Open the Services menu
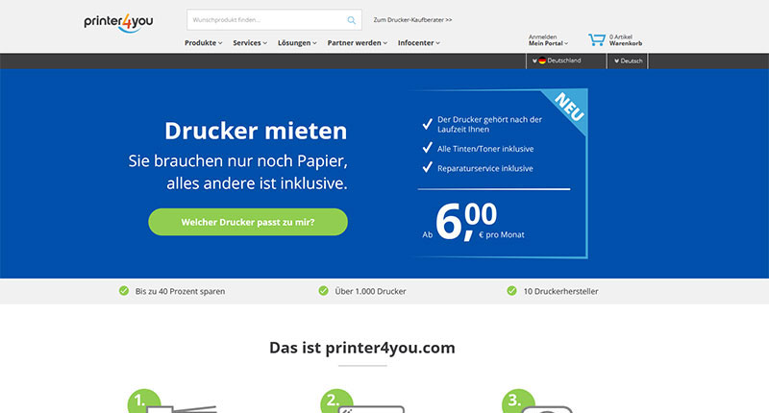Screen dimensions: 769x413 click(x=250, y=43)
